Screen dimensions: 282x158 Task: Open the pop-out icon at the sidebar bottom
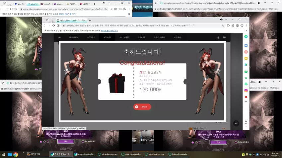246,122
